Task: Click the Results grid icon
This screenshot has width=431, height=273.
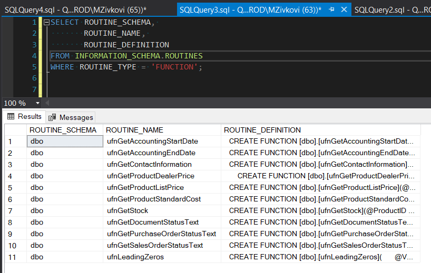Action: tap(11, 117)
